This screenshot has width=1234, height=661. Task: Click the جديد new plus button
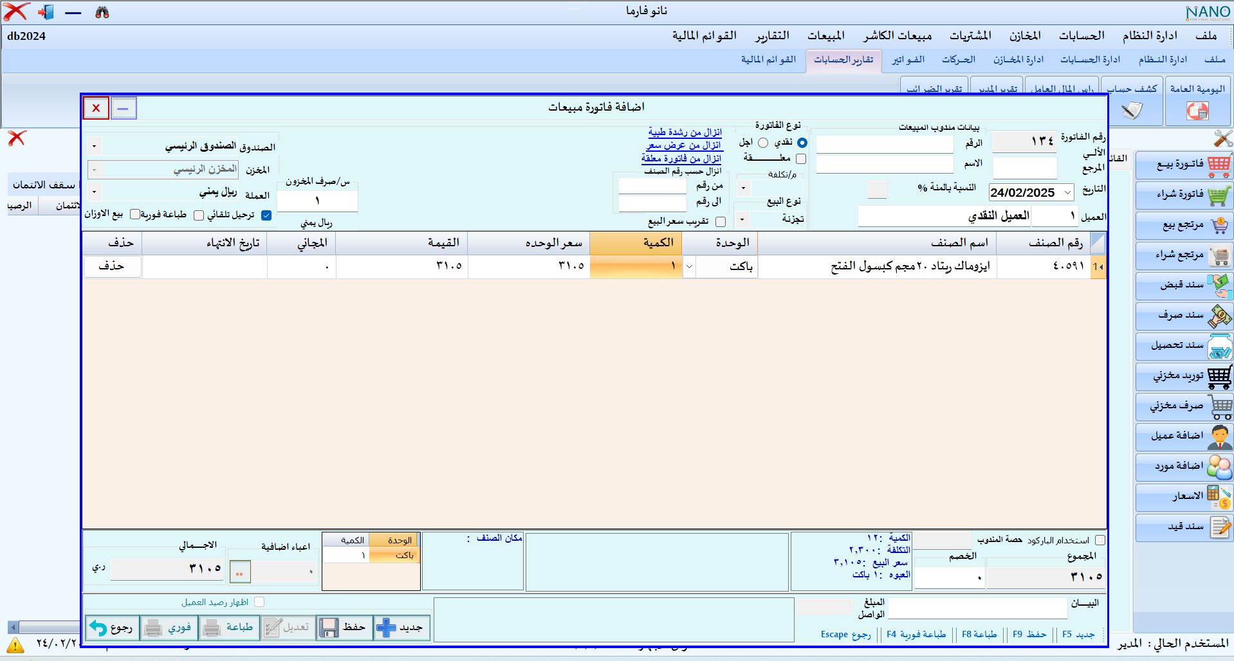pyautogui.click(x=401, y=628)
